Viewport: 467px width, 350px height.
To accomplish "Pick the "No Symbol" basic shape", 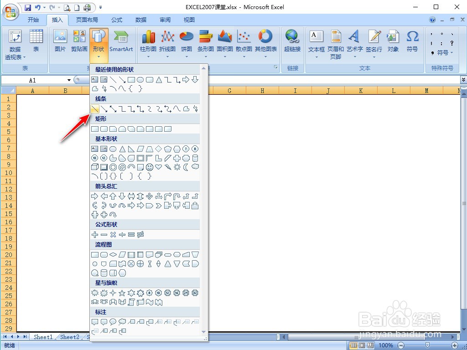I will click(122, 167).
